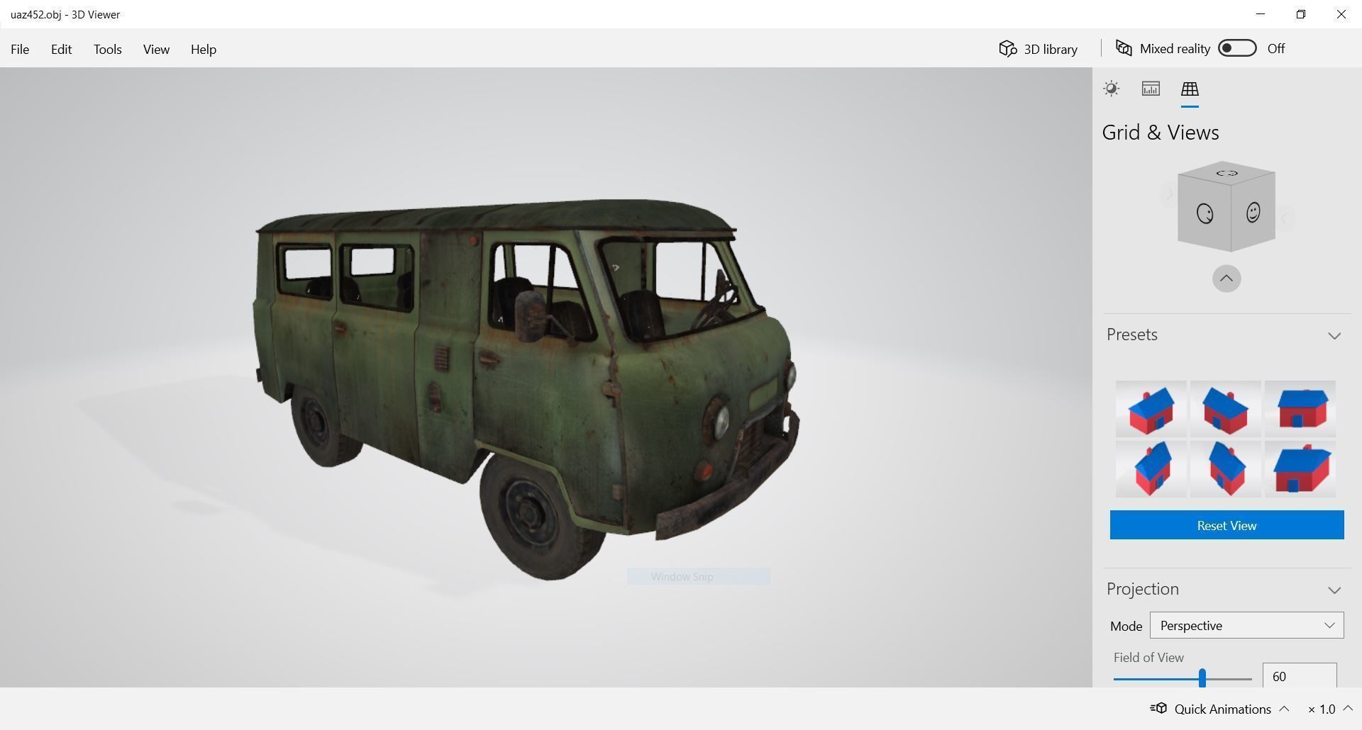Open the View menu
This screenshot has width=1362, height=730.
click(156, 49)
